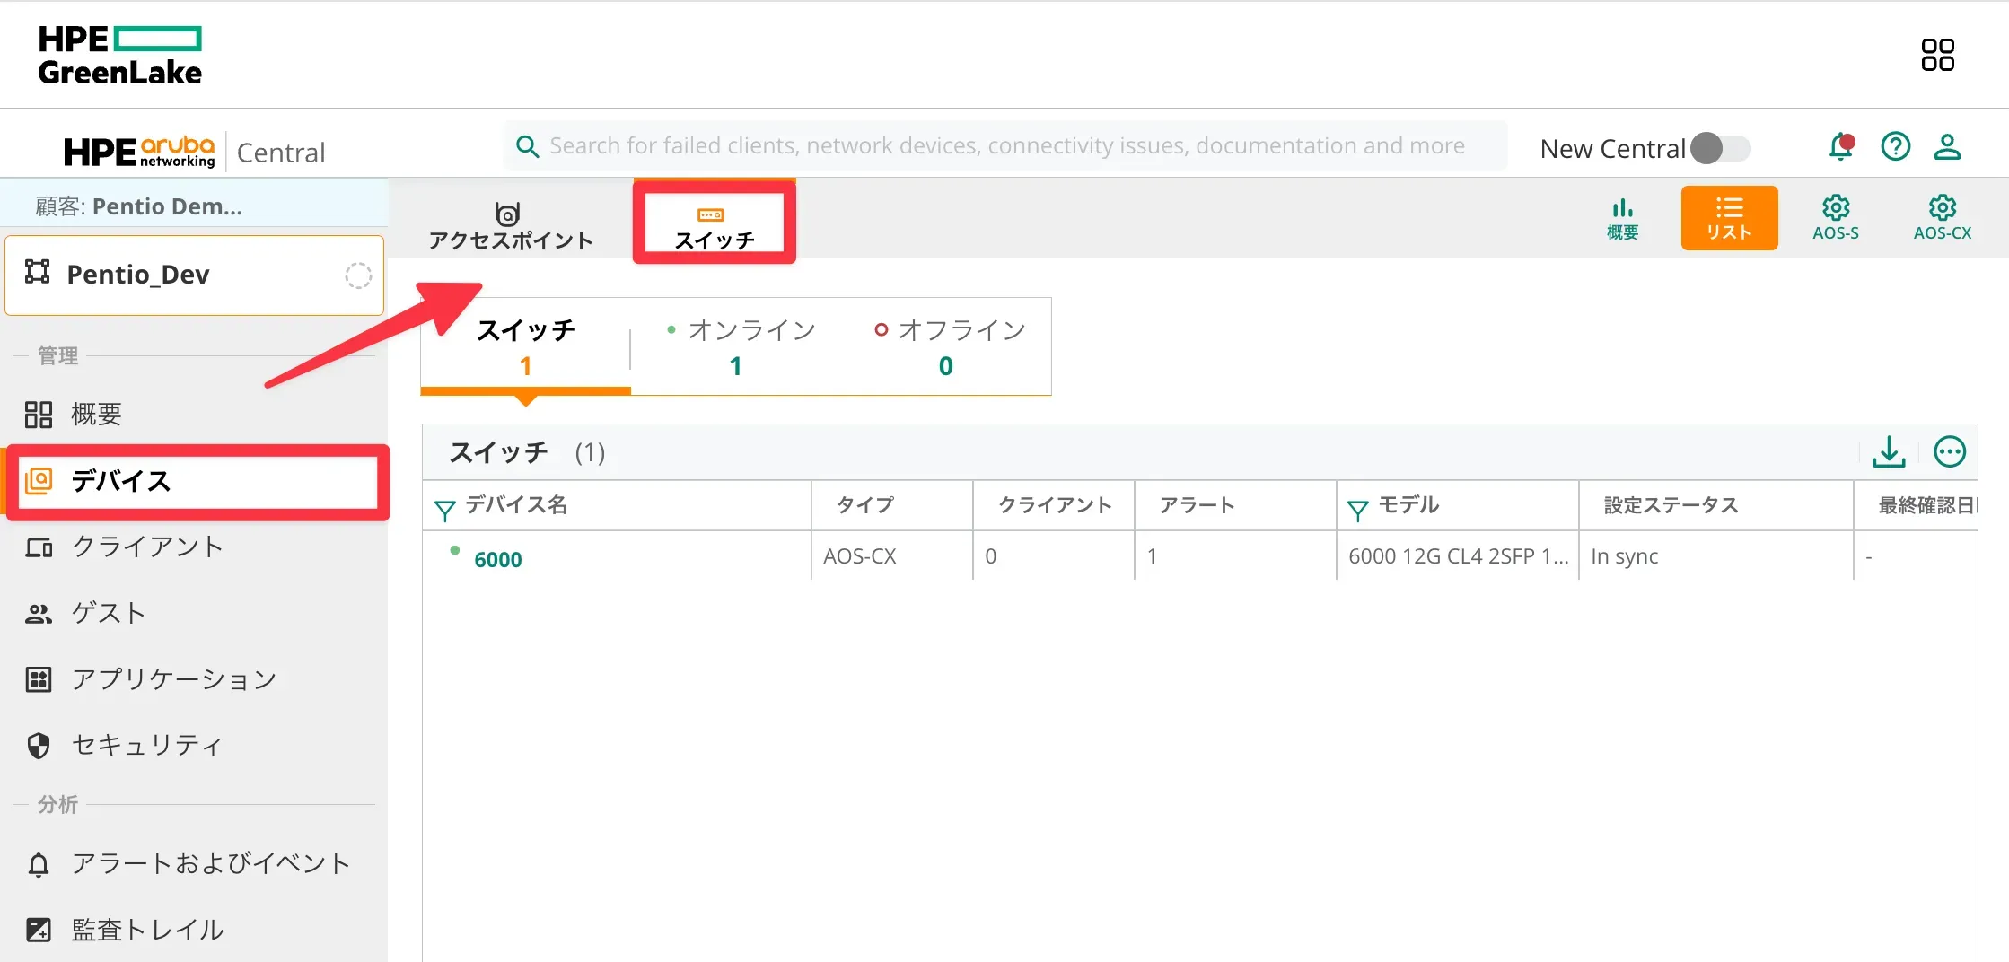The height and width of the screenshot is (962, 2009).
Task: Open the Pentio_Dev group selector
Action: [x=195, y=275]
